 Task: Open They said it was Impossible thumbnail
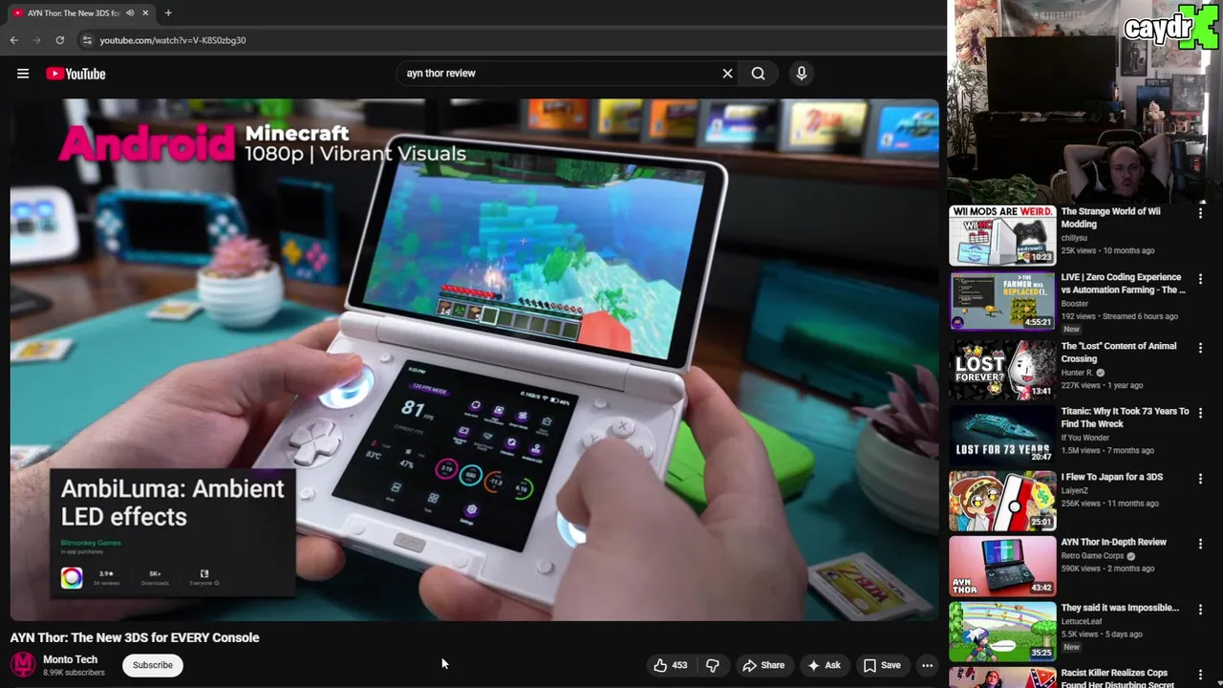click(1002, 632)
